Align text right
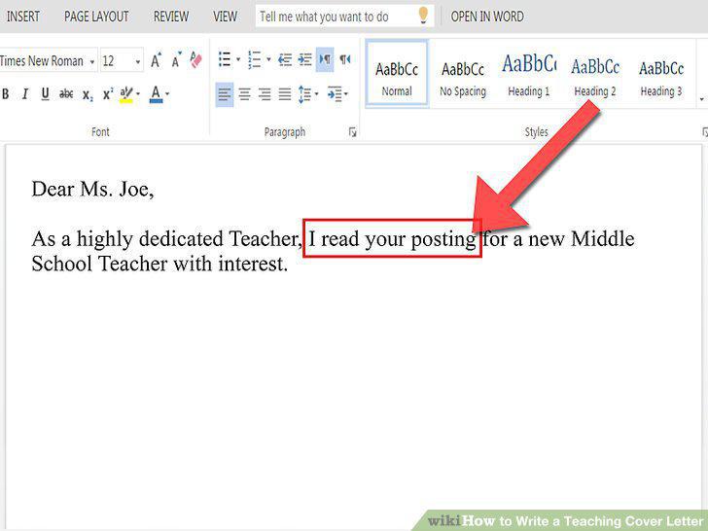The width and height of the screenshot is (708, 531). [265, 94]
